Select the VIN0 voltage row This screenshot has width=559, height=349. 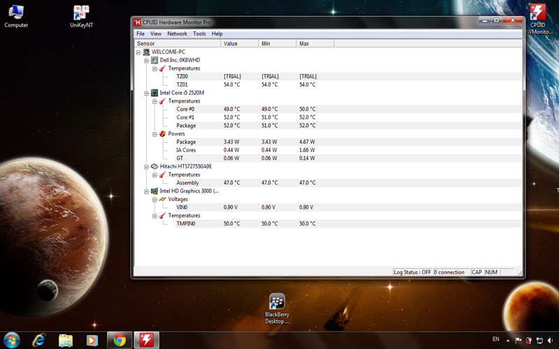tap(349, 207)
